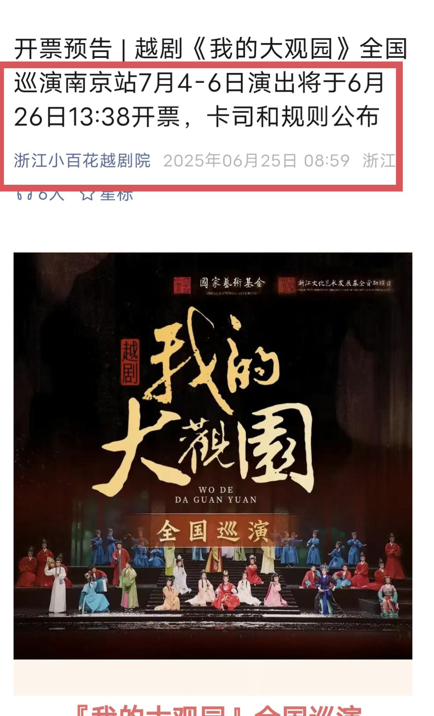The width and height of the screenshot is (434, 716).
Task: Click the golden 大观园 calligraphy characters
Action: (205, 447)
